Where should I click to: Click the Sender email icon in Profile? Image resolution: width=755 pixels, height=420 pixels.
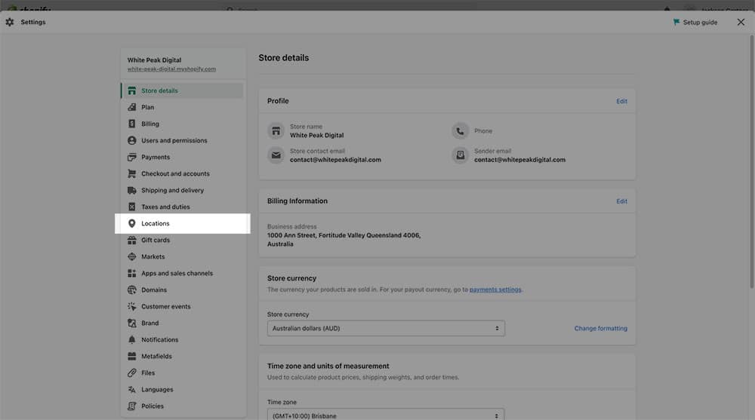tap(460, 155)
